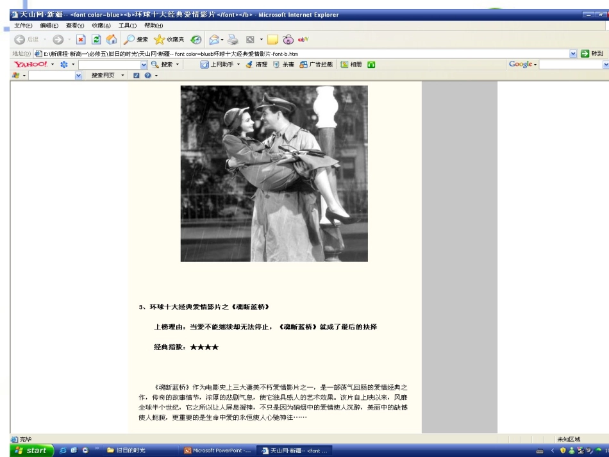Image resolution: width=609 pixels, height=457 pixels.
Task: Select the 天山网·新疆 IE taskbar button
Action: pos(295,451)
